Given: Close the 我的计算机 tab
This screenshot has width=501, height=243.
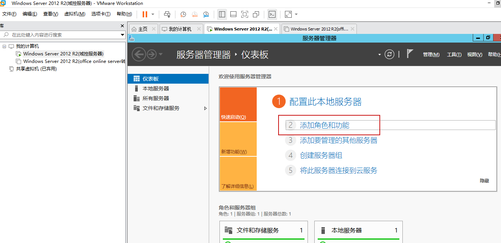Looking at the screenshot, I should click(x=198, y=29).
